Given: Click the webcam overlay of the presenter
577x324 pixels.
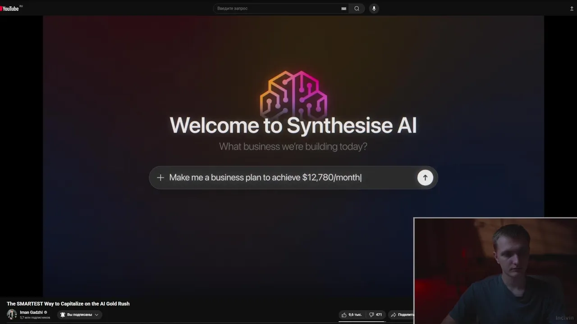Looking at the screenshot, I should (x=495, y=271).
